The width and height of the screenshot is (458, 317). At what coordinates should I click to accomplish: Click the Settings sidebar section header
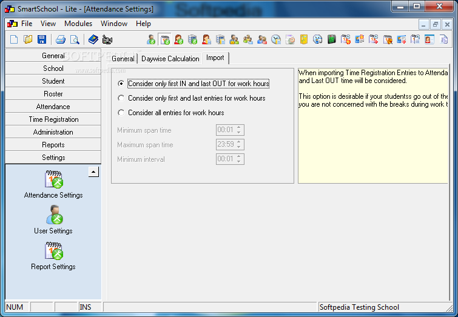tap(53, 158)
